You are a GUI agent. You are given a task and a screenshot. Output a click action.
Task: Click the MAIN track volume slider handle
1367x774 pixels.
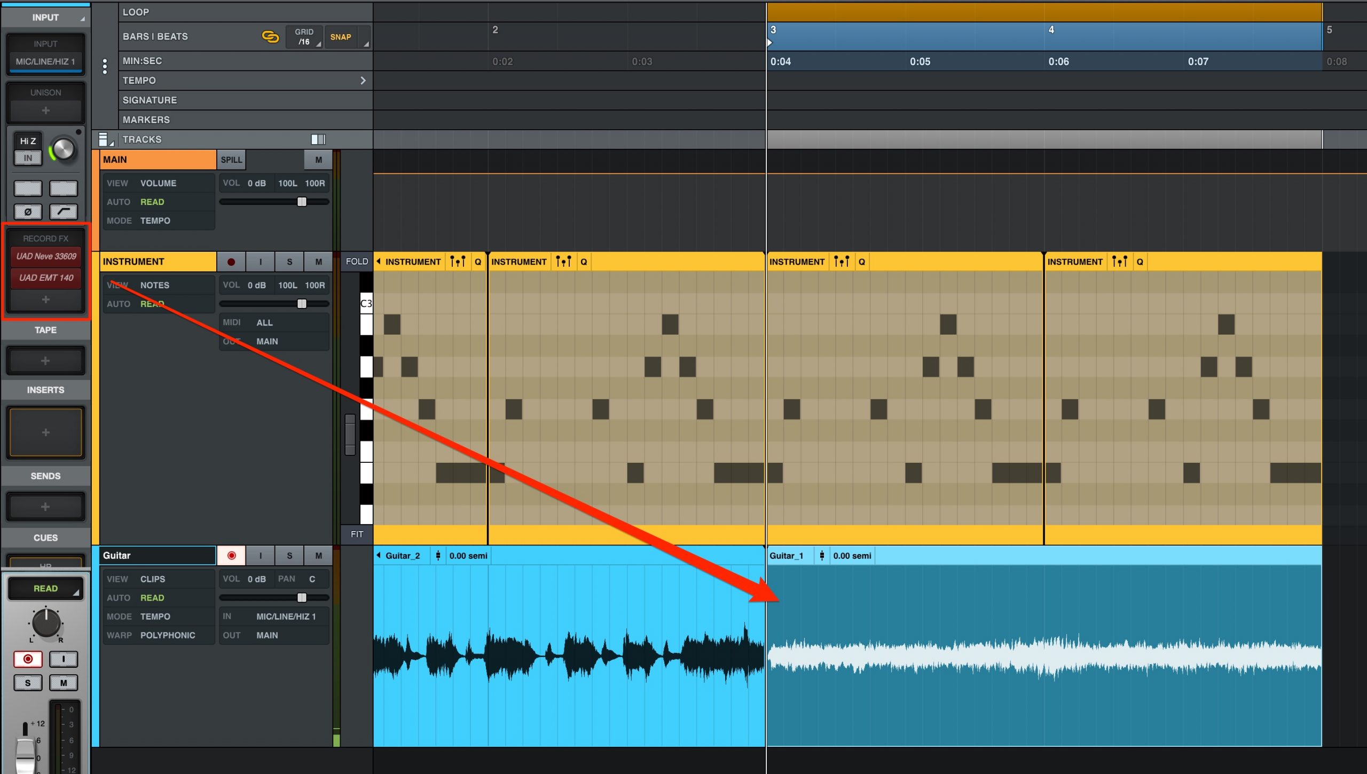click(302, 202)
